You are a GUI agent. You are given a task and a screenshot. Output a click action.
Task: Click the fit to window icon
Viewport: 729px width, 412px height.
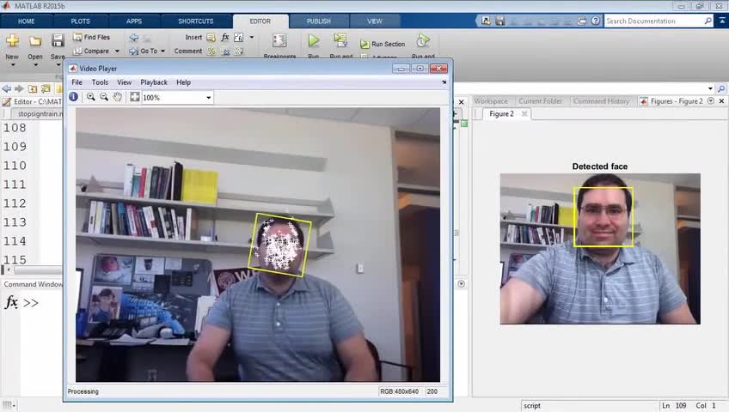[134, 97]
